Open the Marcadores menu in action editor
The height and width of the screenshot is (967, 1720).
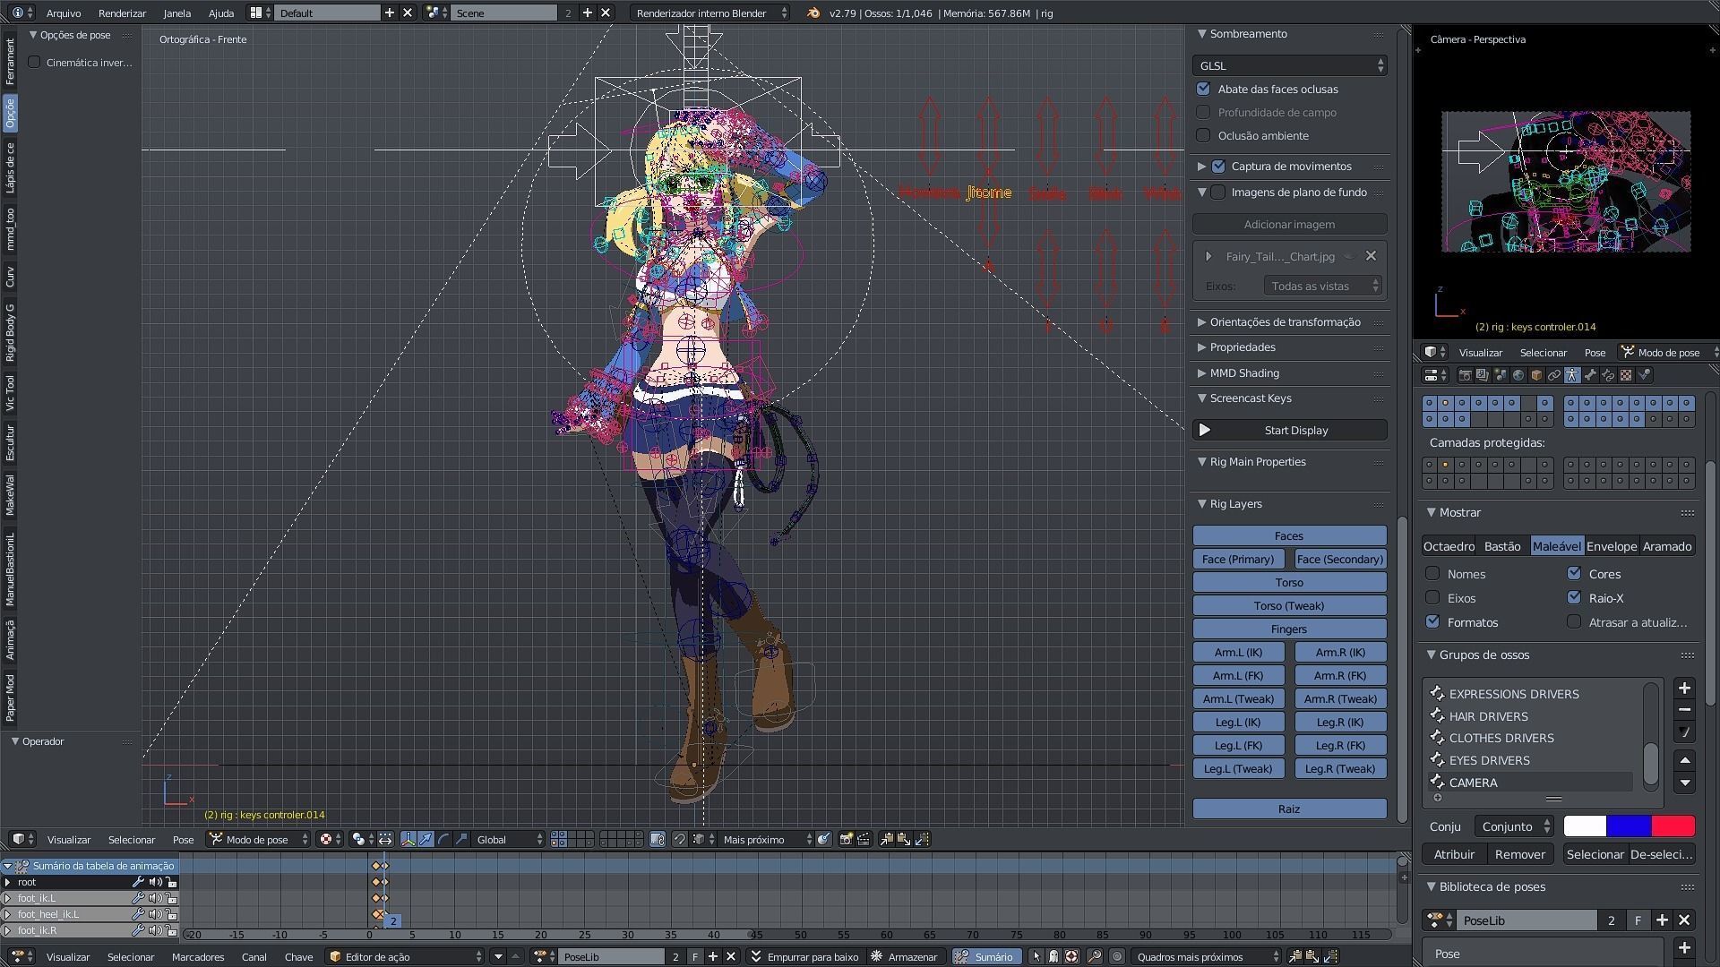click(198, 956)
